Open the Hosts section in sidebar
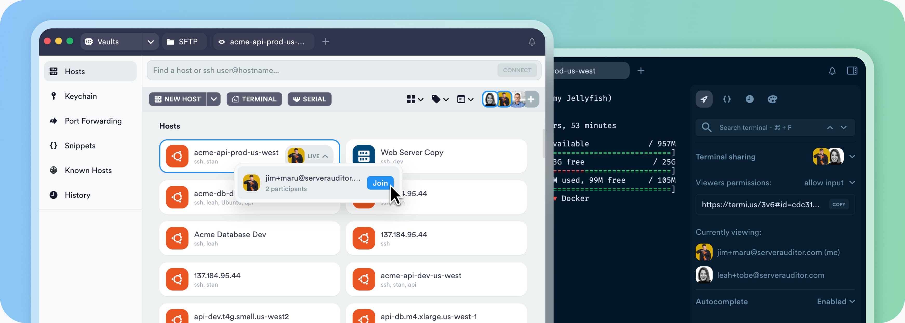This screenshot has height=323, width=905. (x=90, y=71)
